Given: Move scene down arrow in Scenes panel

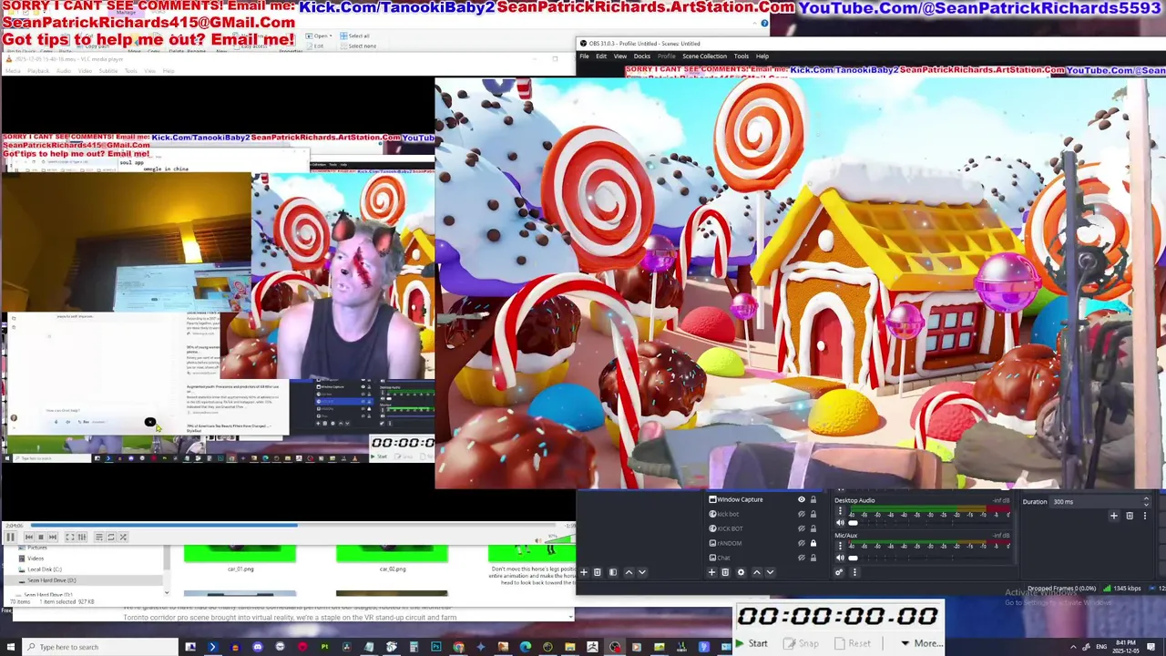Looking at the screenshot, I should click(x=641, y=572).
